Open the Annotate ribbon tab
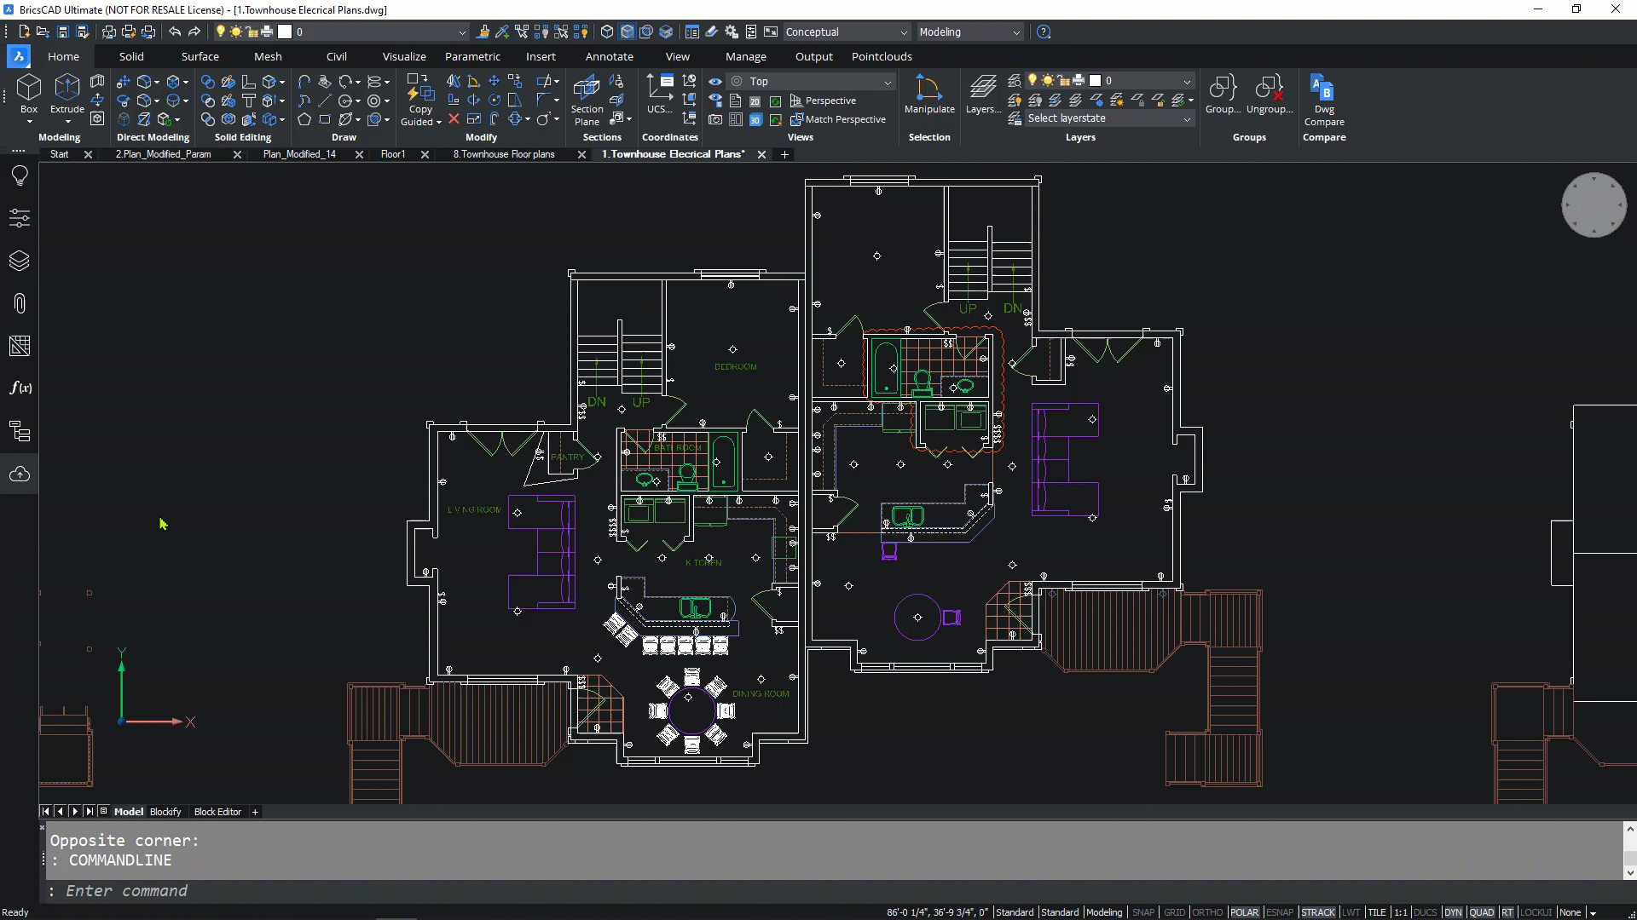Screen dimensions: 1637x920 click(x=609, y=56)
